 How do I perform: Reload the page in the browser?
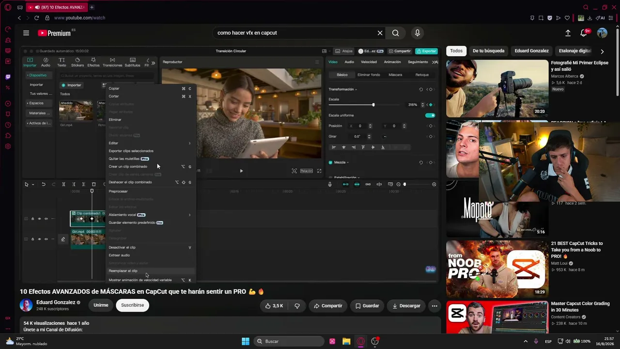click(36, 18)
